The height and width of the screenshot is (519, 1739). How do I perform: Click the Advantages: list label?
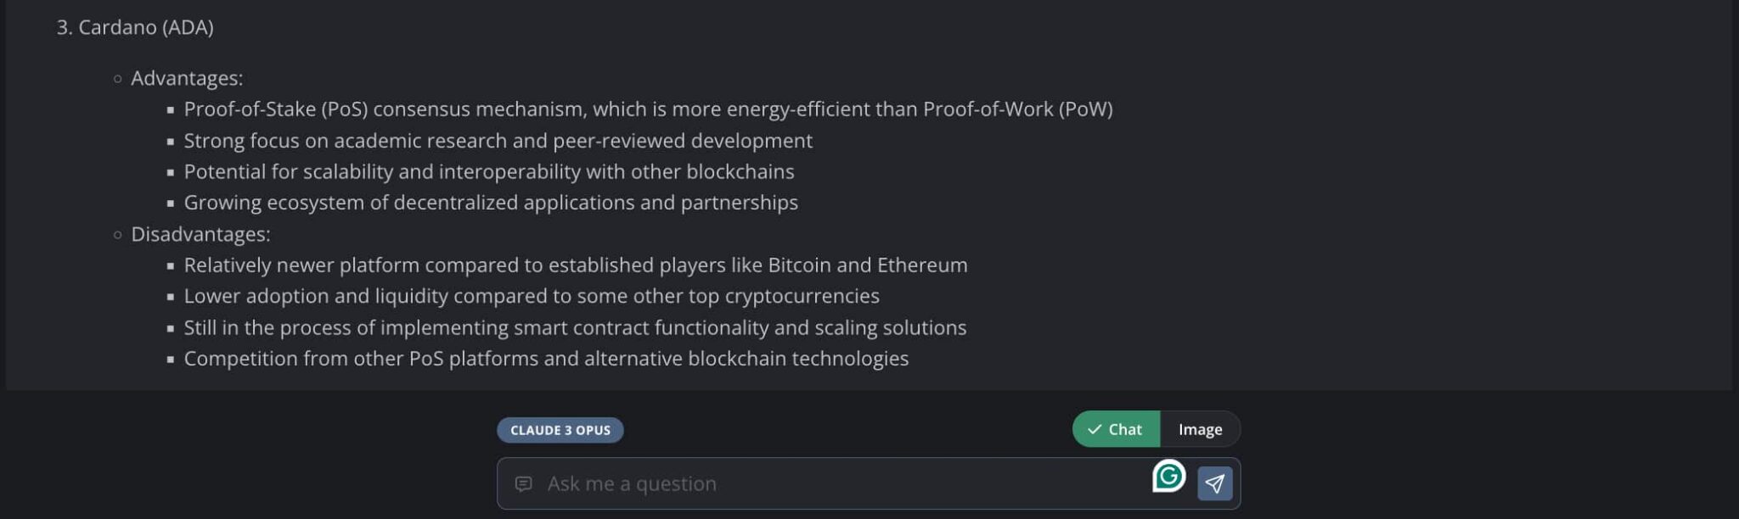click(x=186, y=78)
